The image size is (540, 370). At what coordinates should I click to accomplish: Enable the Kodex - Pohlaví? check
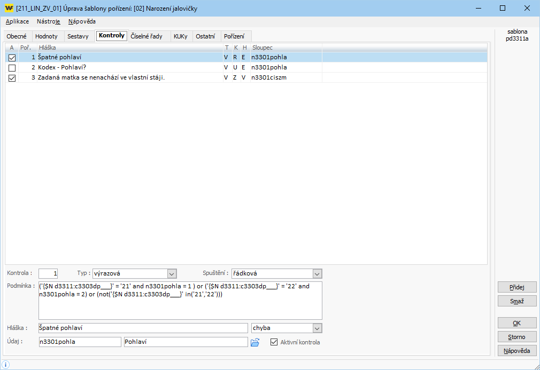pos(12,68)
